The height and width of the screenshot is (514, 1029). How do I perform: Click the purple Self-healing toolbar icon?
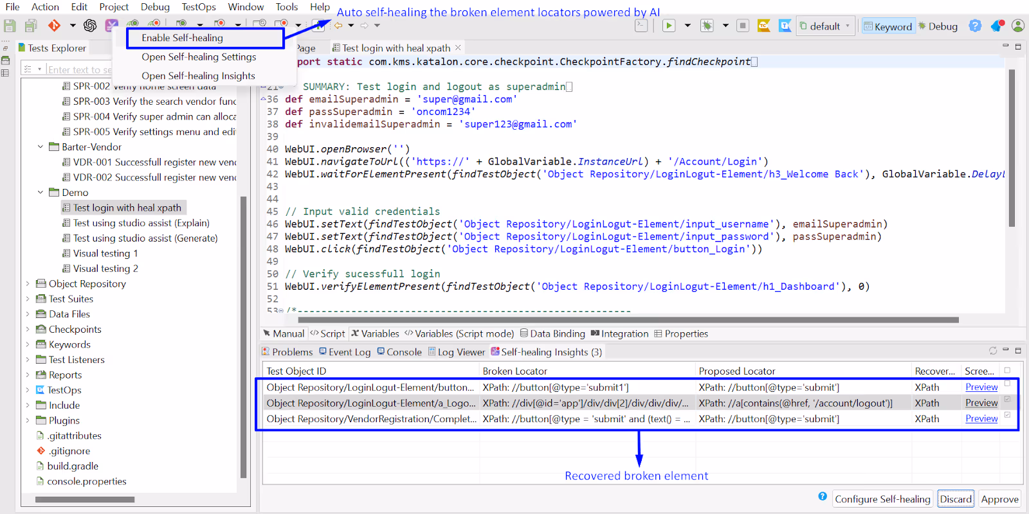coord(112,26)
